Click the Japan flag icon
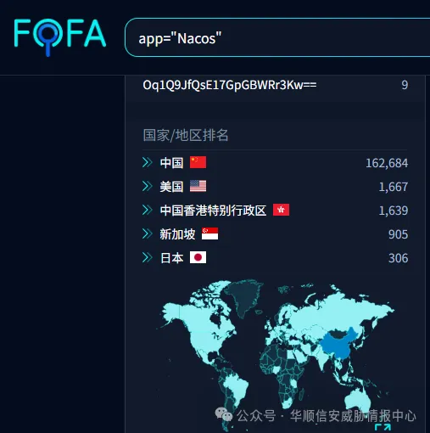 coord(198,257)
